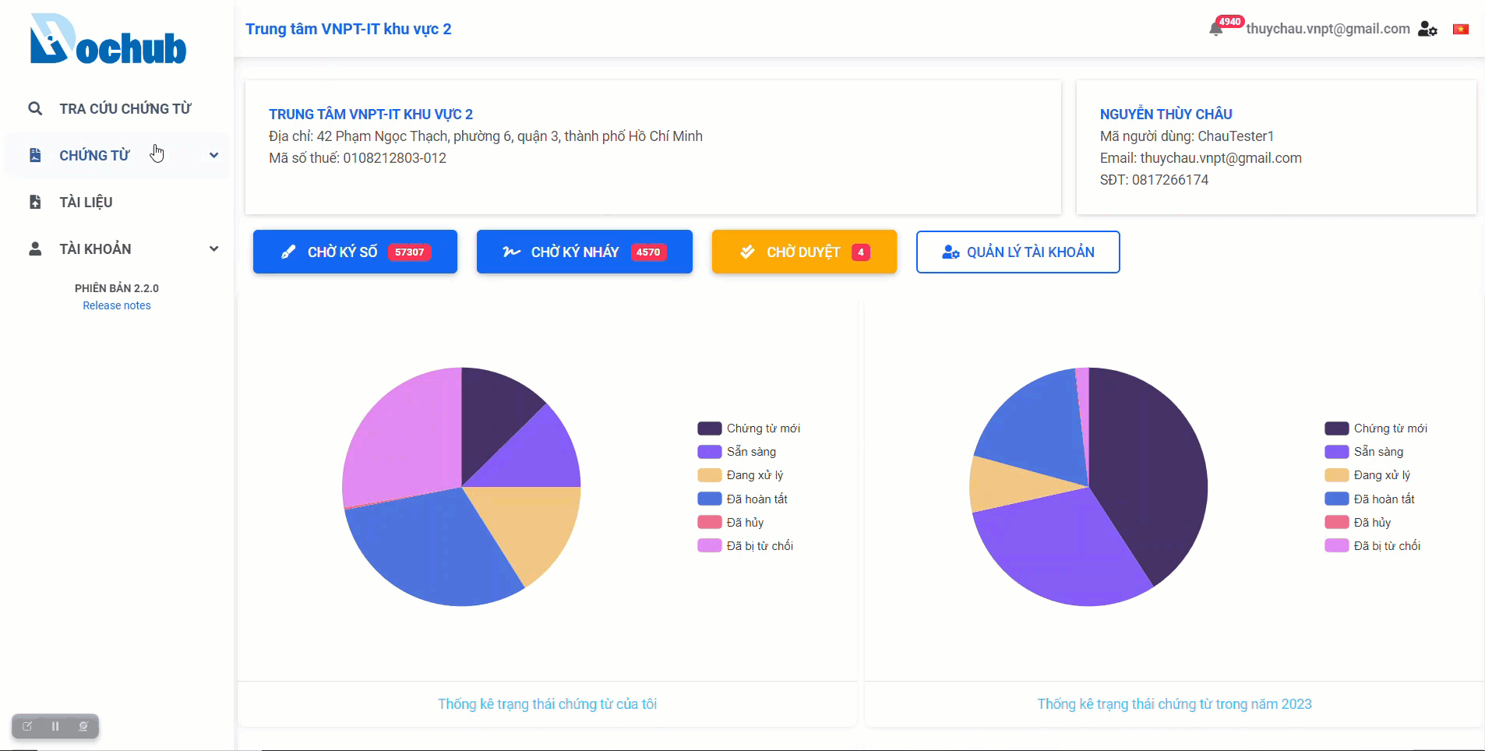Toggle Đã hoàn tất swatch in 2023 chart legend
The height and width of the screenshot is (751, 1485).
[1337, 499]
